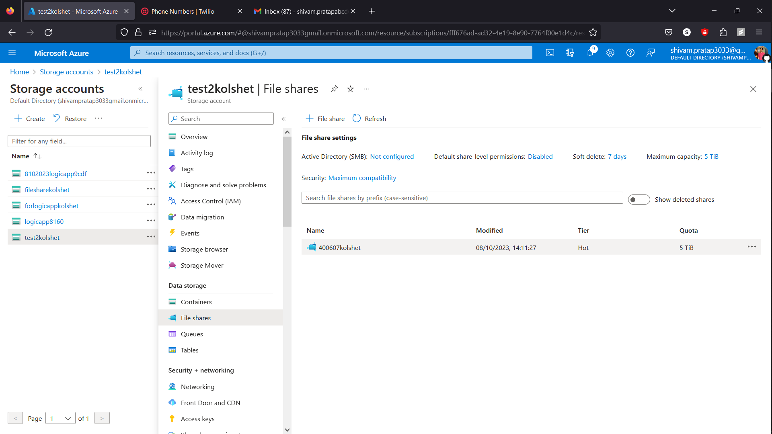This screenshot has width=772, height=434.
Task: Open the Activity log section
Action: [x=197, y=153]
